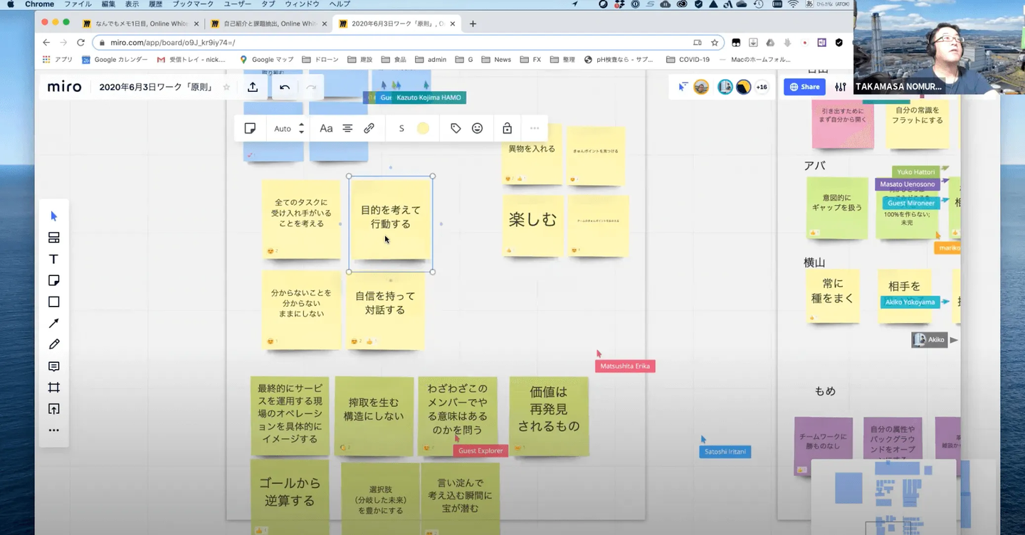The height and width of the screenshot is (535, 1025).
Task: Open the Google カレンダー bookmark
Action: [115, 60]
